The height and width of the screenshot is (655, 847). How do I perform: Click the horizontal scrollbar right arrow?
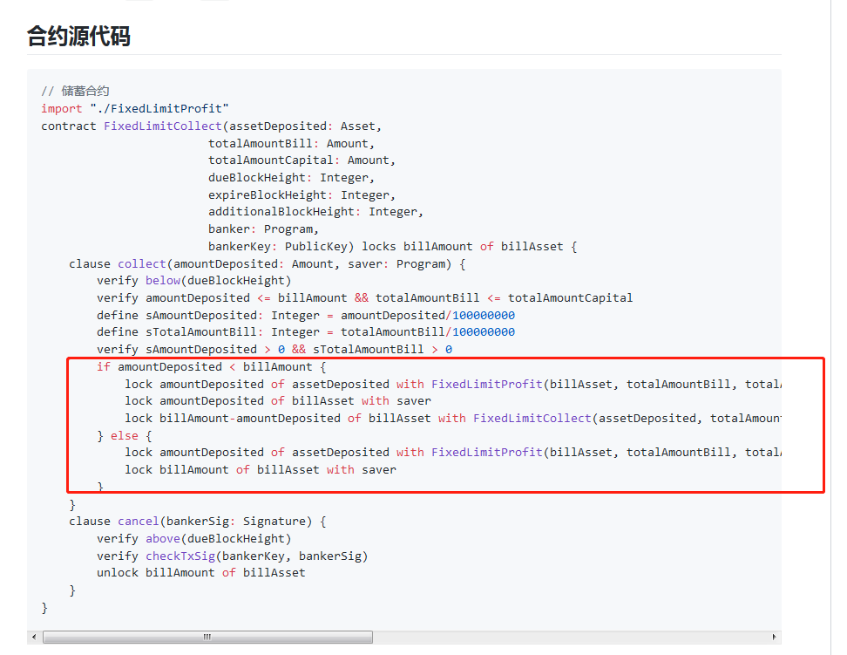[x=774, y=638]
